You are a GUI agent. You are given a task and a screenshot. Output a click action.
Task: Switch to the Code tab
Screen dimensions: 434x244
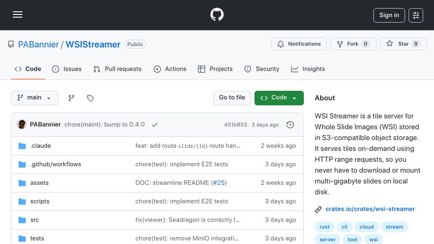28,69
